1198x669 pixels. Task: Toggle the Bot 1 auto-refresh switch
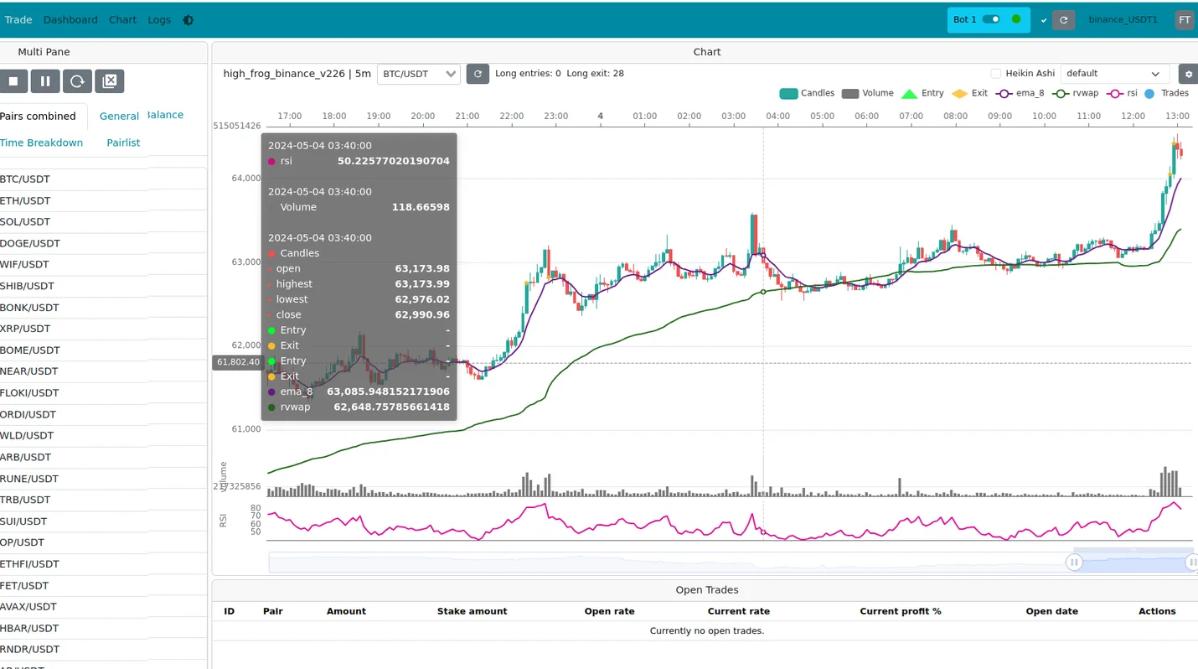coord(991,19)
